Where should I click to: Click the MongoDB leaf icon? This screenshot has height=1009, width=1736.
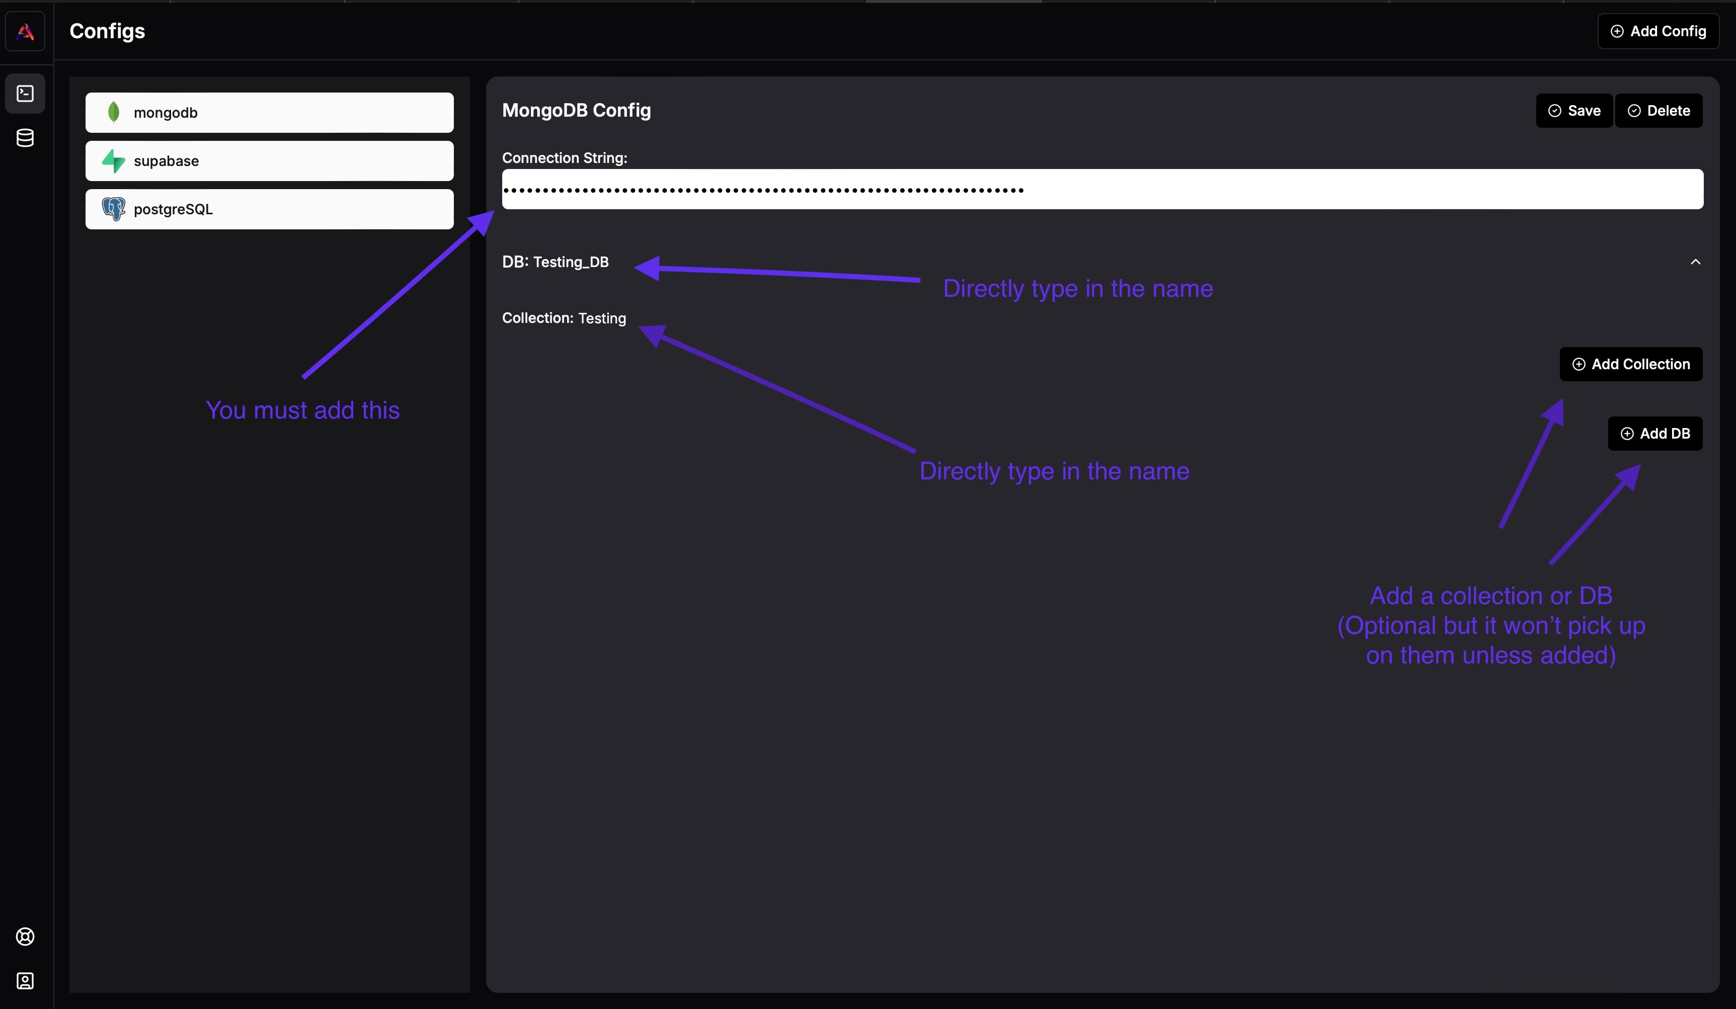point(114,112)
